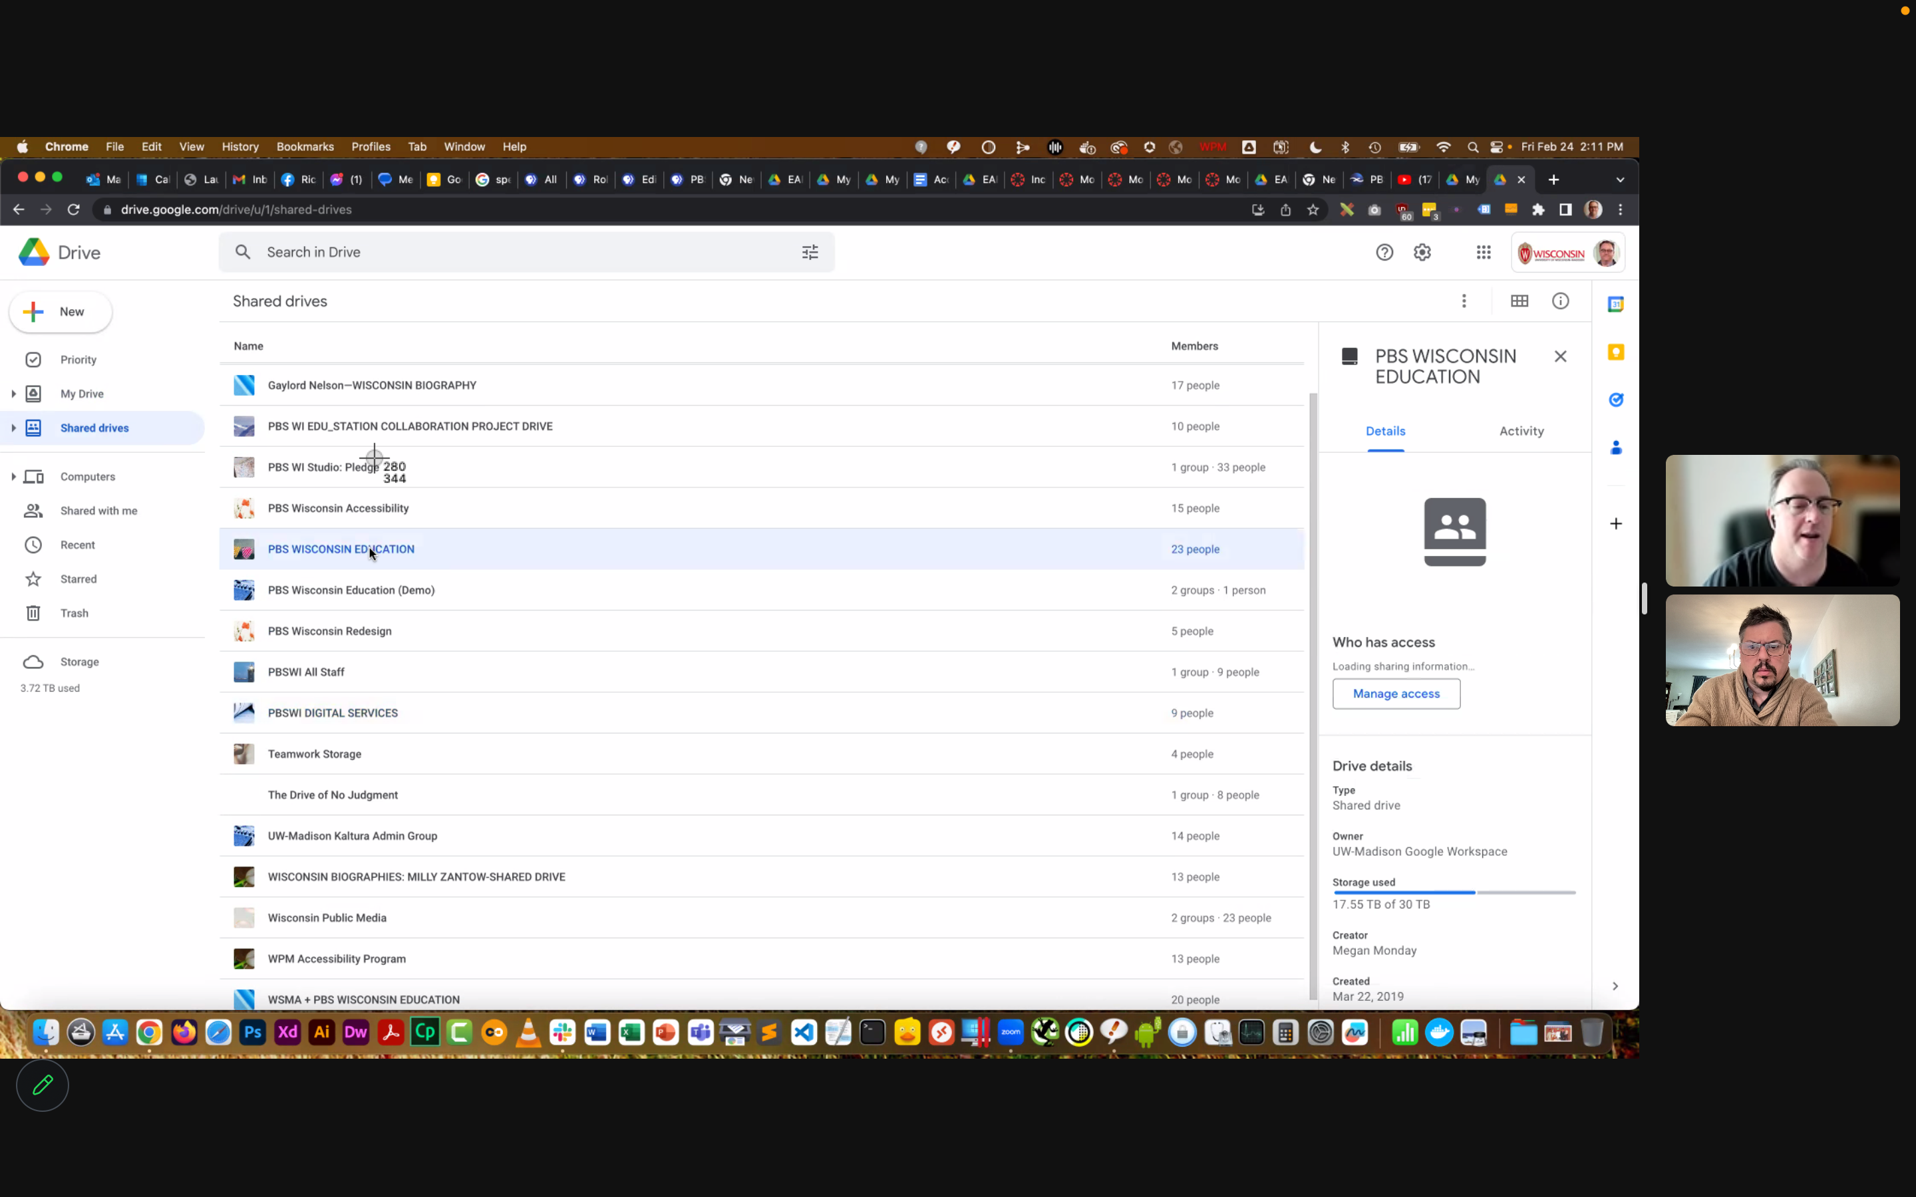1916x1197 pixels.
Task: Hide details with the info icon
Action: pyautogui.click(x=1559, y=301)
